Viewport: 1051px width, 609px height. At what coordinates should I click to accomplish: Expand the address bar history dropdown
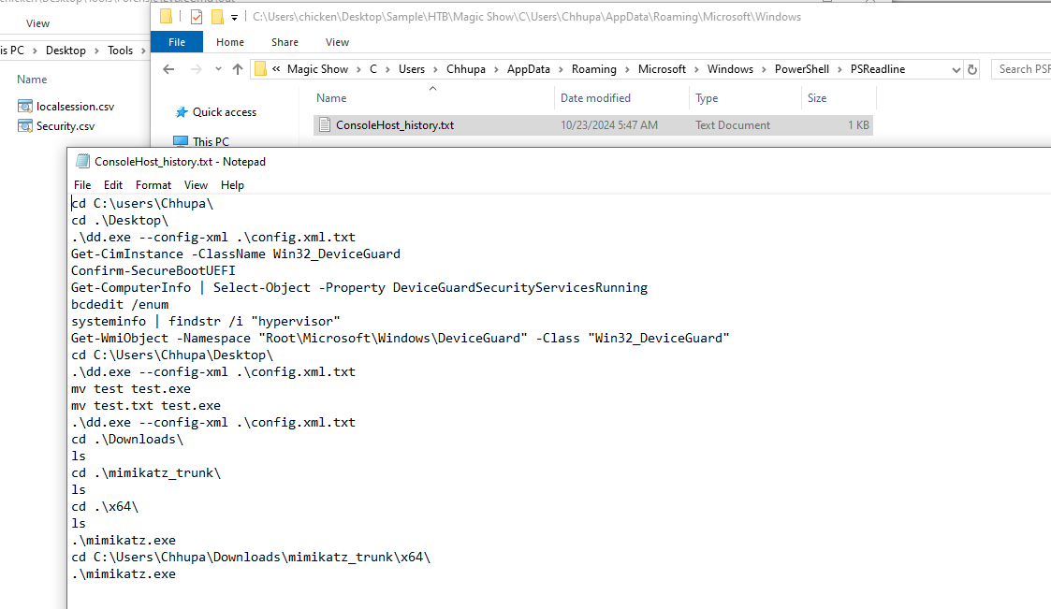click(956, 69)
